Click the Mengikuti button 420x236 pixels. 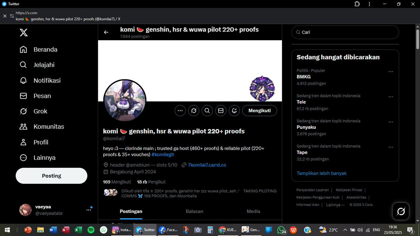click(260, 111)
